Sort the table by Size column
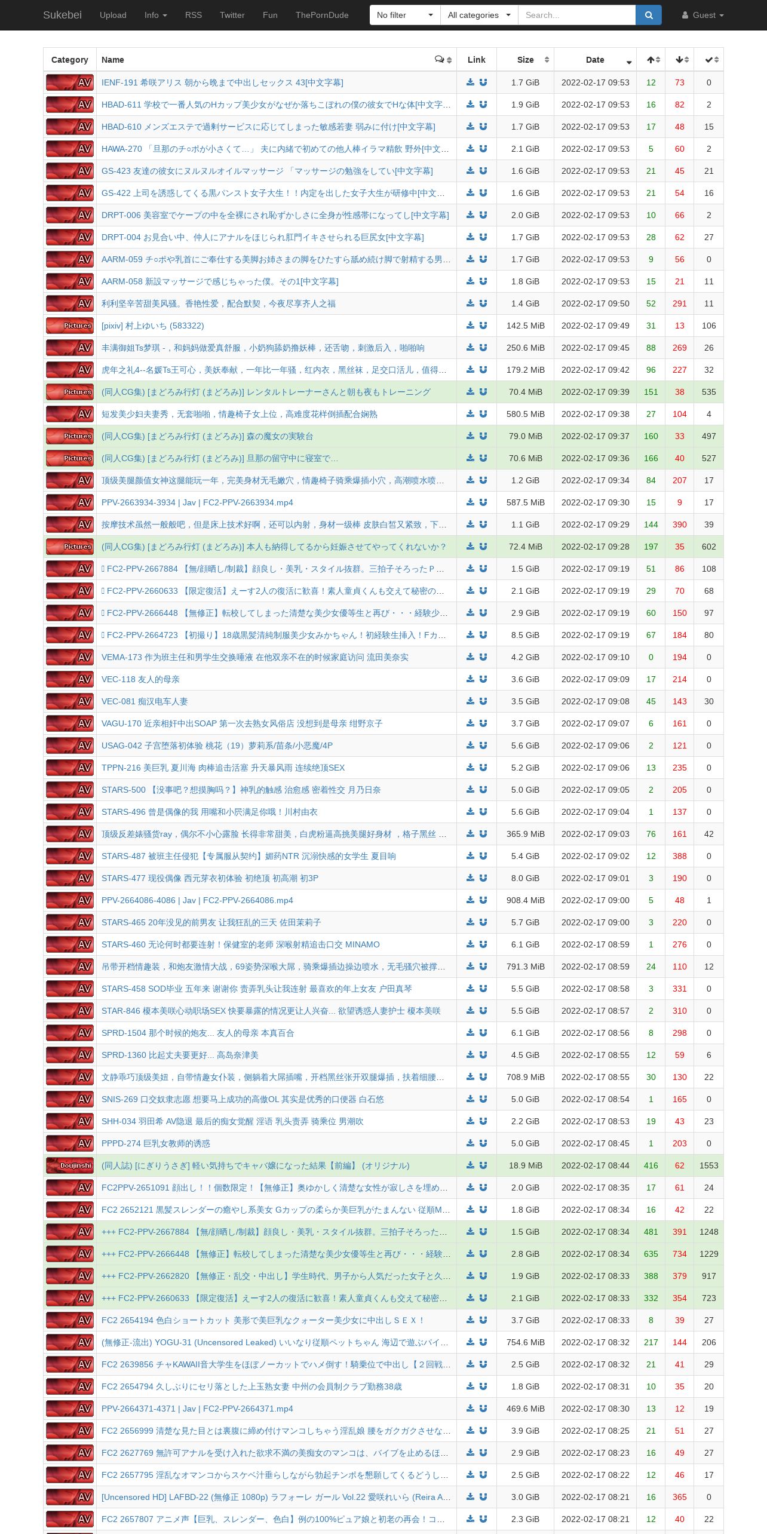This screenshot has height=1534, width=767. coord(525,60)
